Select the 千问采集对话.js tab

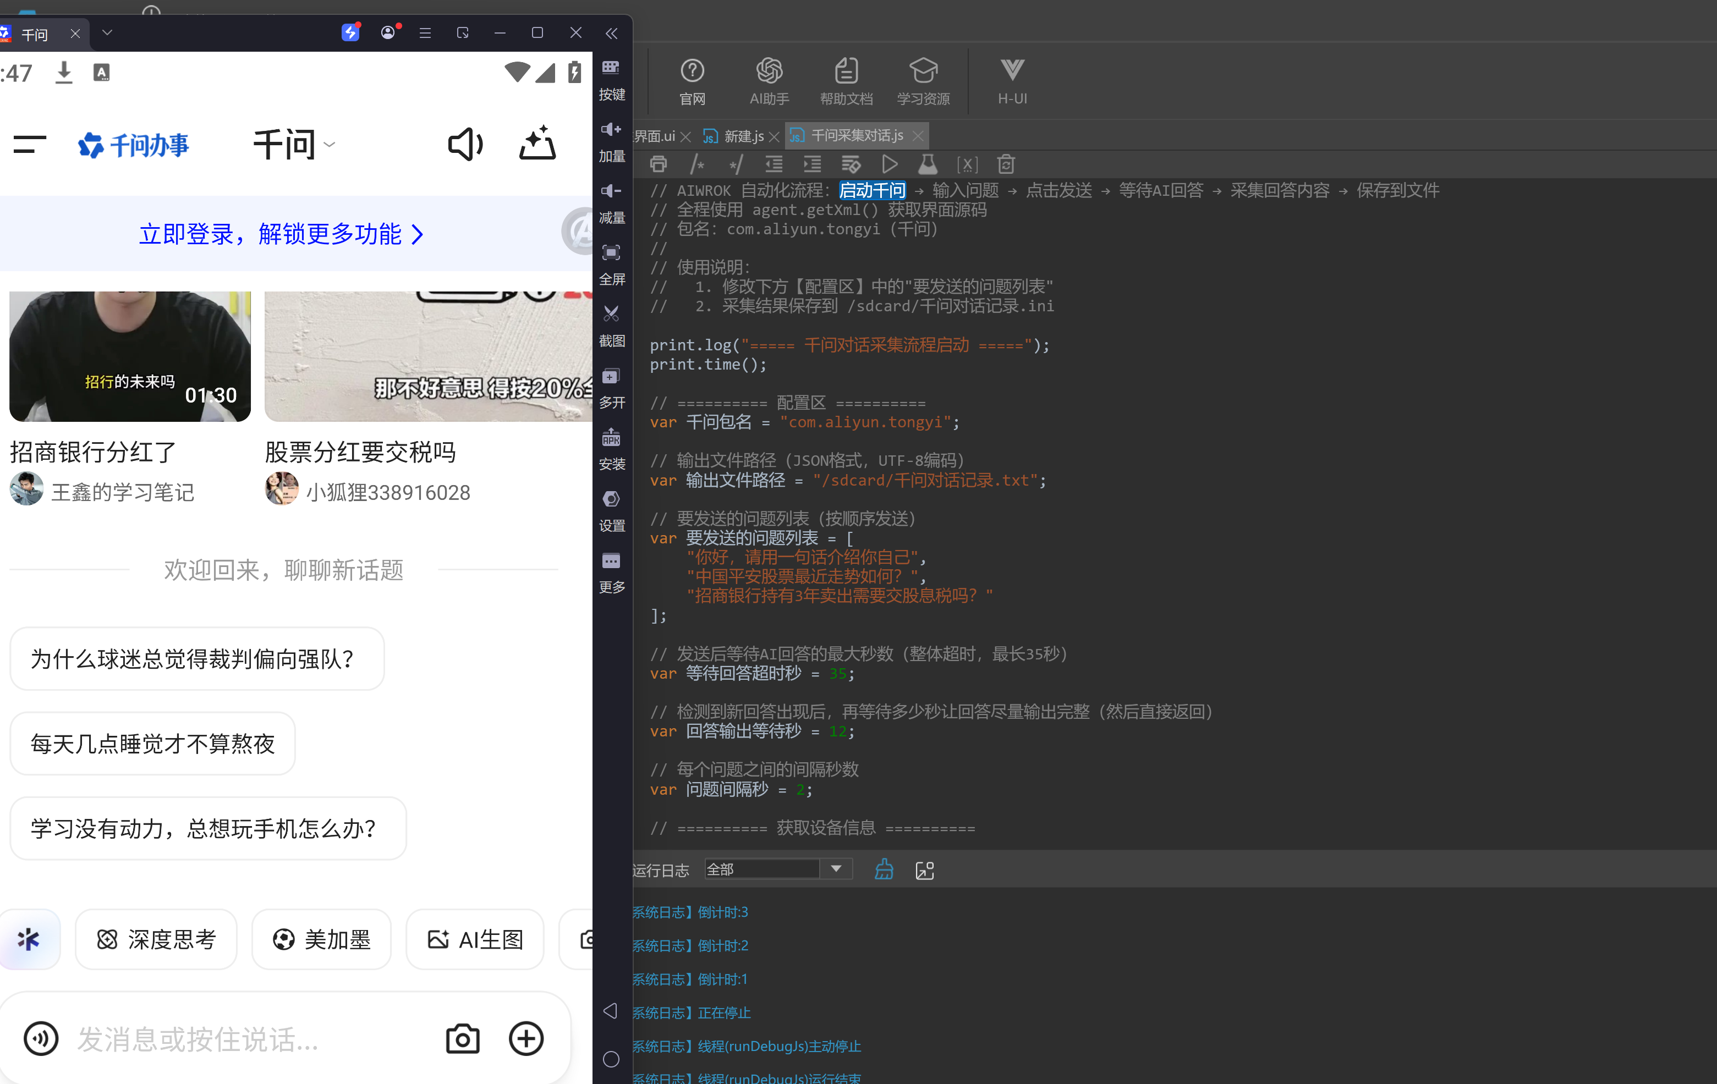855,135
